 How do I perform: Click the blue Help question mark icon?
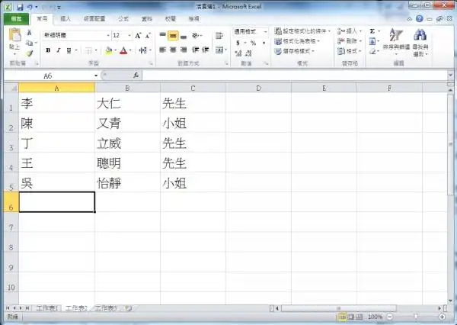[x=419, y=19]
